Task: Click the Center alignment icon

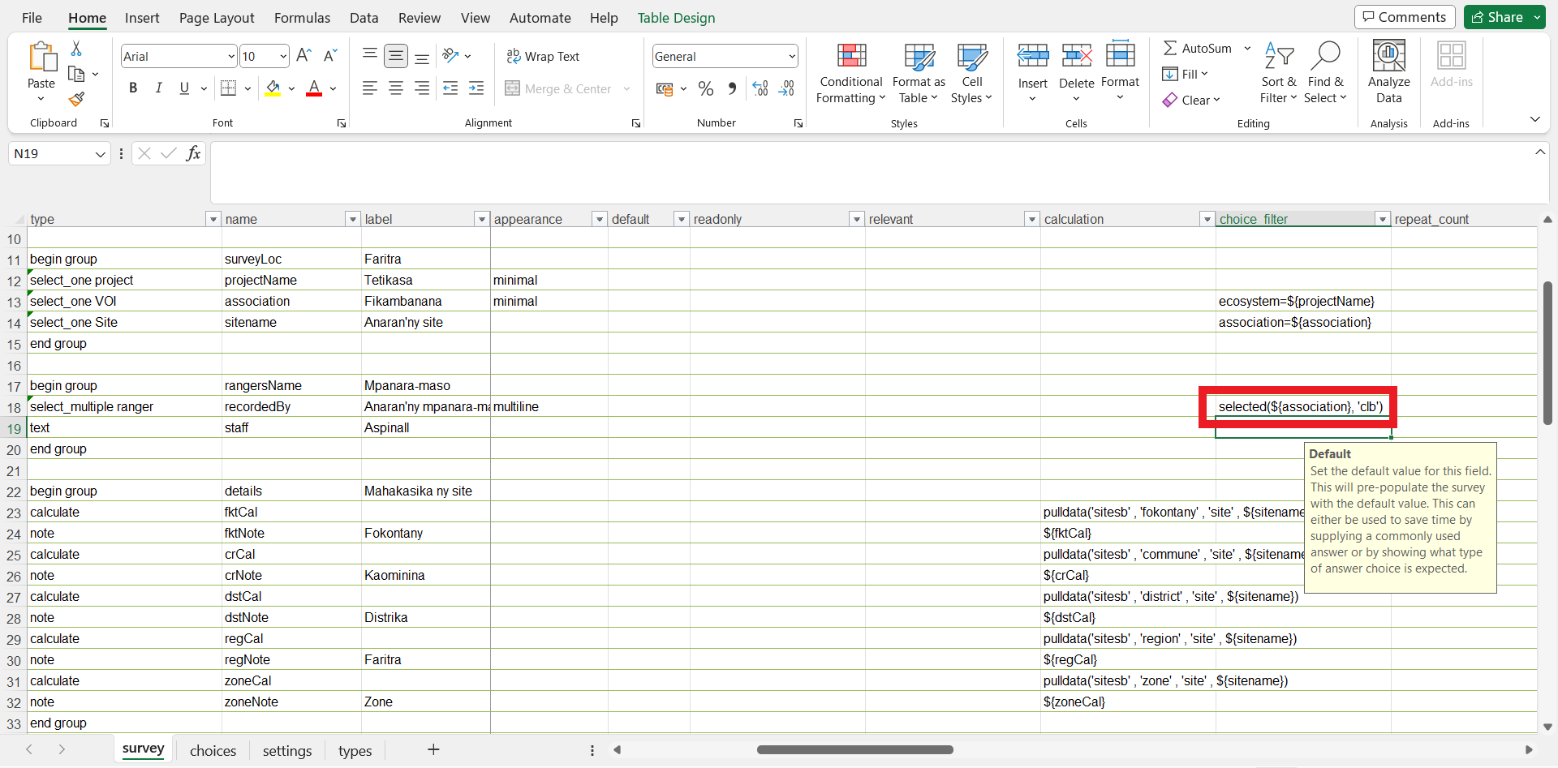Action: 395,88
